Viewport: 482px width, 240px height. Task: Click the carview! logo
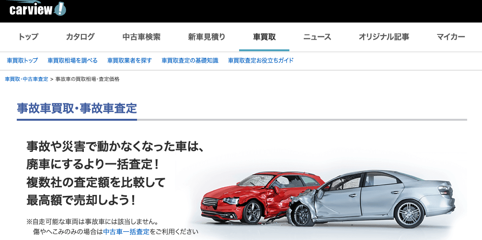pyautogui.click(x=37, y=10)
